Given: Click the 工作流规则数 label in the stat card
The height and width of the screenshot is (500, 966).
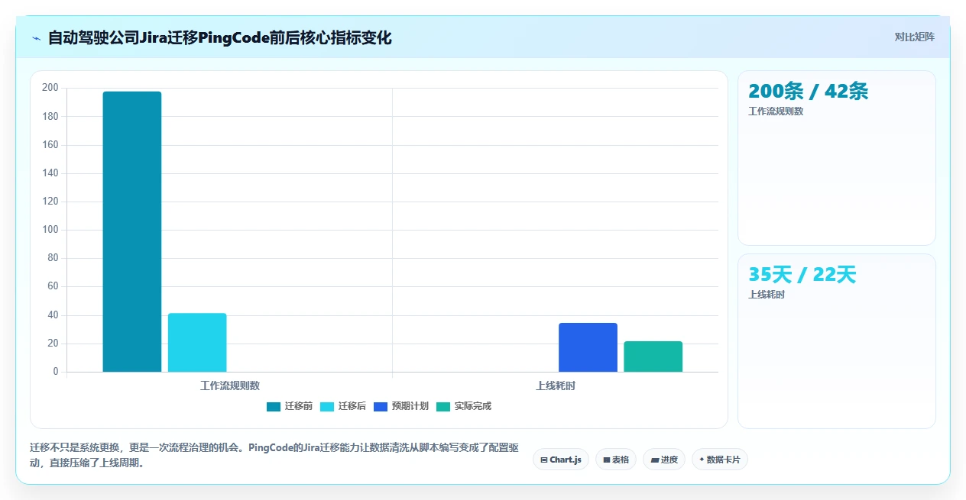Looking at the screenshot, I should point(776,111).
